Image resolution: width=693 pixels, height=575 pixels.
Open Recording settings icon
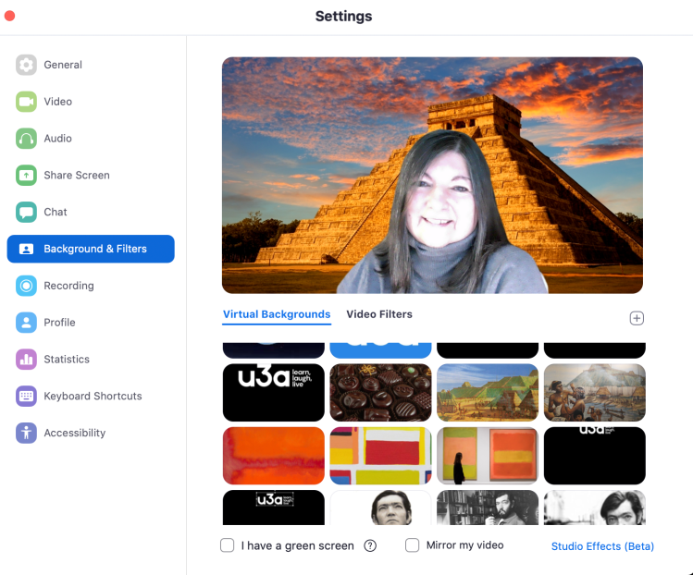26,286
